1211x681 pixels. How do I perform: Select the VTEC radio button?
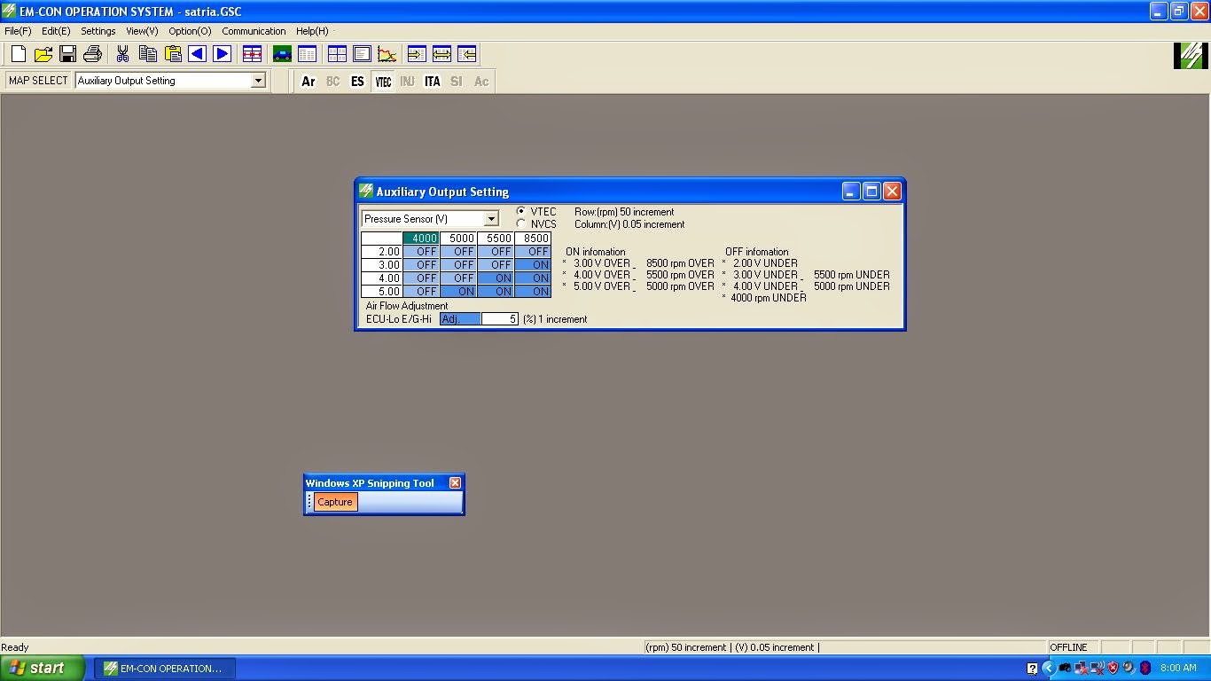tap(521, 212)
